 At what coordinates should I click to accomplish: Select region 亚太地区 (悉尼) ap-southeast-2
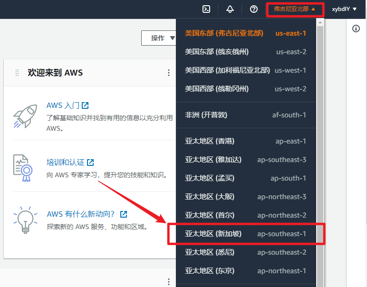pos(246,252)
